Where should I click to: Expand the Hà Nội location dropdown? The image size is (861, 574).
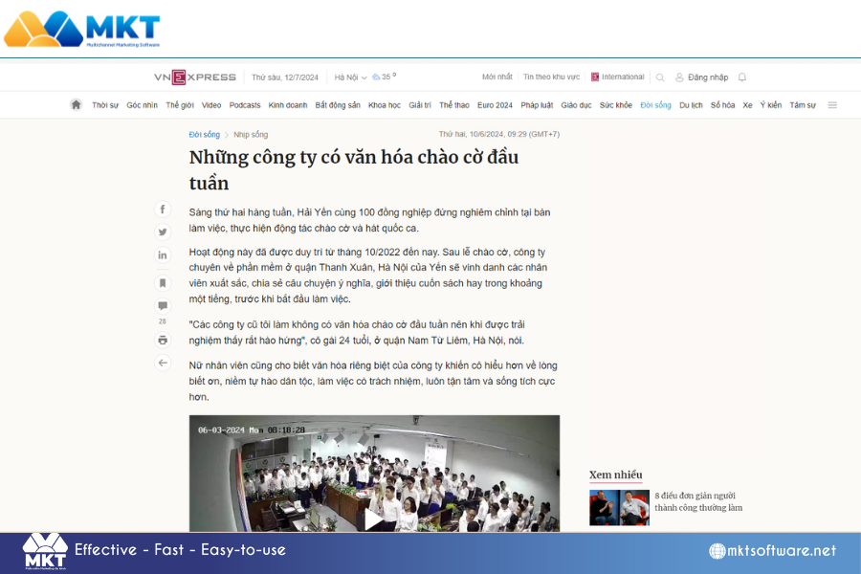(x=350, y=77)
